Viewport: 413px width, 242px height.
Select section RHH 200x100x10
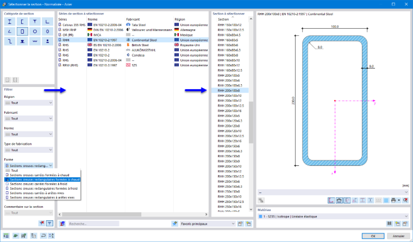pyautogui.click(x=229, y=95)
